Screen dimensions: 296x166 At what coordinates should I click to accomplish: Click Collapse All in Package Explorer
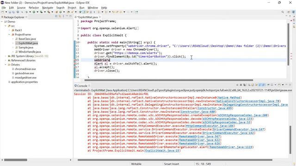click(56, 17)
